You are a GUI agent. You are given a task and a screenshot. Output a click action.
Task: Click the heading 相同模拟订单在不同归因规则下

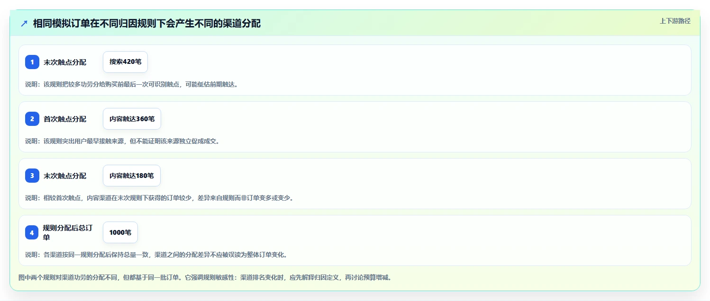147,23
